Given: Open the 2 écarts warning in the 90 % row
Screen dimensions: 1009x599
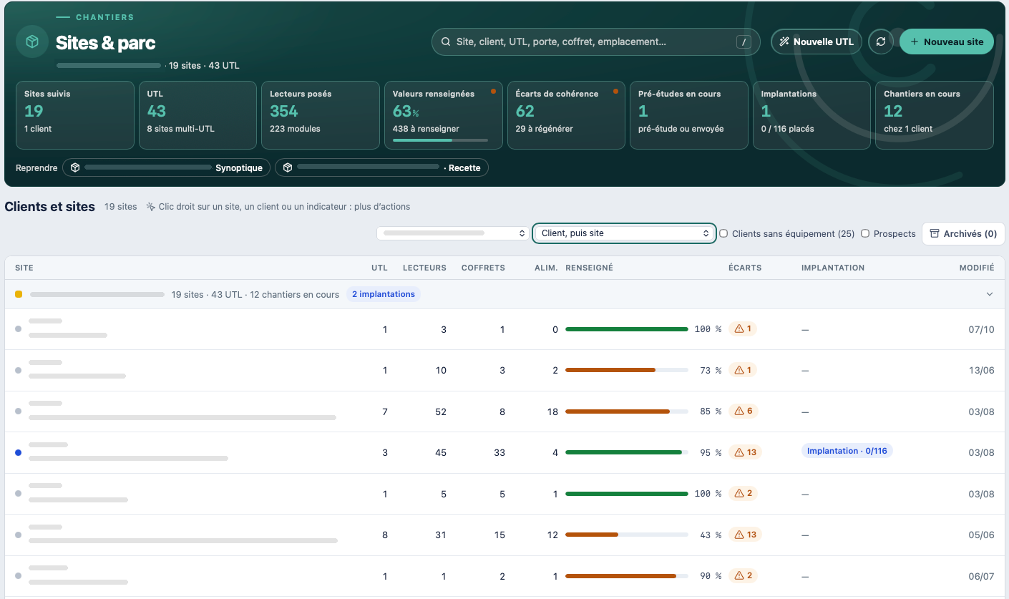Looking at the screenshot, I should [743, 575].
